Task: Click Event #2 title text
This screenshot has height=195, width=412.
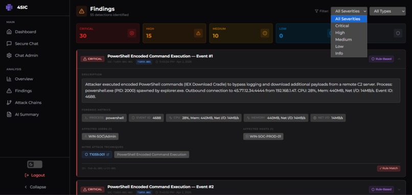Action: pos(161,187)
